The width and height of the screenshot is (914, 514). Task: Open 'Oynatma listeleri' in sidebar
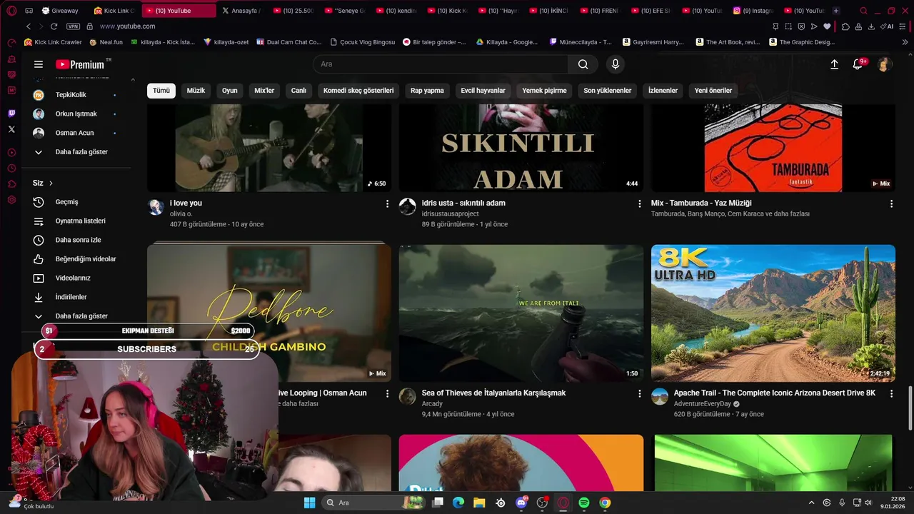point(76,221)
